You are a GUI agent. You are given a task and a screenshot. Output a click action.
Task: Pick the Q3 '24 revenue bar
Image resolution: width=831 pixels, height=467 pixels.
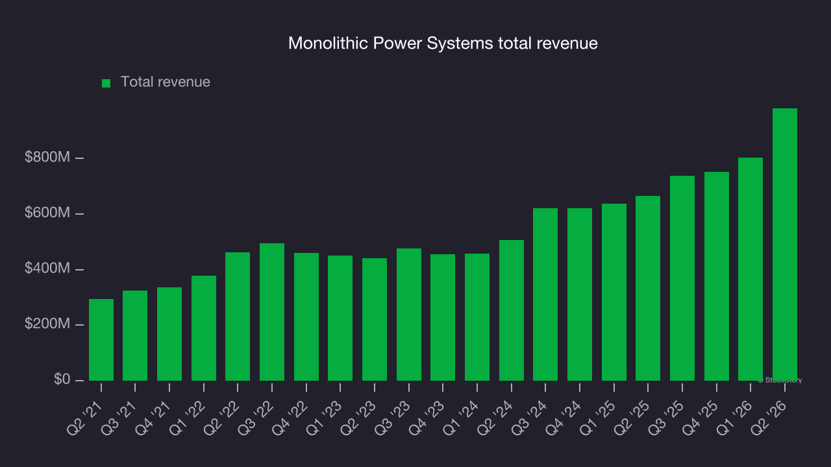pyautogui.click(x=545, y=294)
